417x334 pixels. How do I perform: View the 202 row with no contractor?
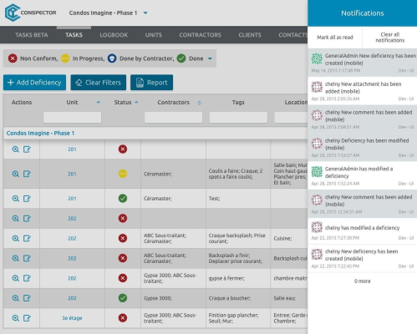[16, 219]
